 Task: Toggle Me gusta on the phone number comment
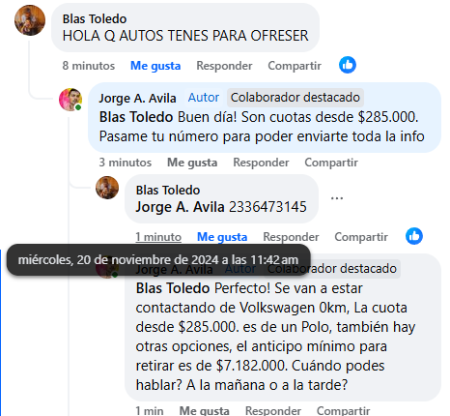click(x=222, y=237)
